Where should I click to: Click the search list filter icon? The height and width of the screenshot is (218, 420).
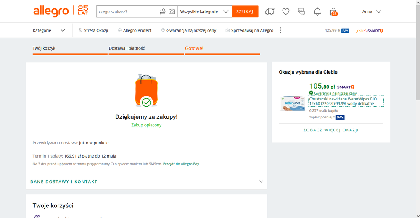pyautogui.click(x=163, y=12)
